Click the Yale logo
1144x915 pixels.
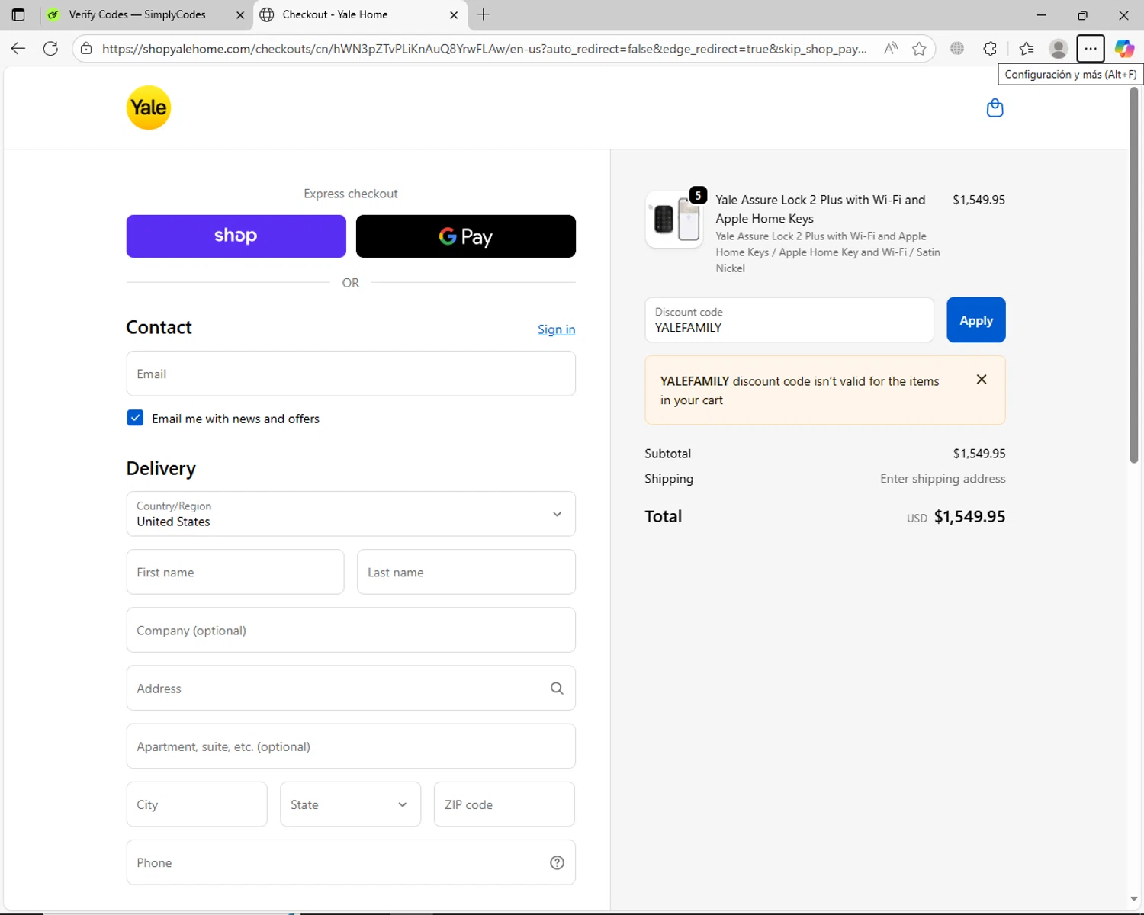149,108
